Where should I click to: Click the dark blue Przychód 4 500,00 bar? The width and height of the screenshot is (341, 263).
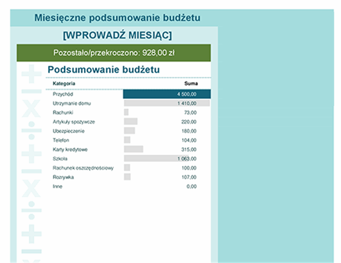coord(167,94)
